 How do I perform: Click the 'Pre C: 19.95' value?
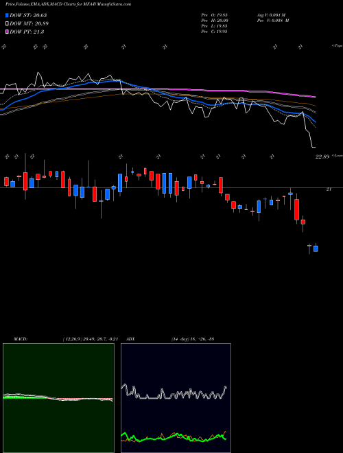(214, 32)
